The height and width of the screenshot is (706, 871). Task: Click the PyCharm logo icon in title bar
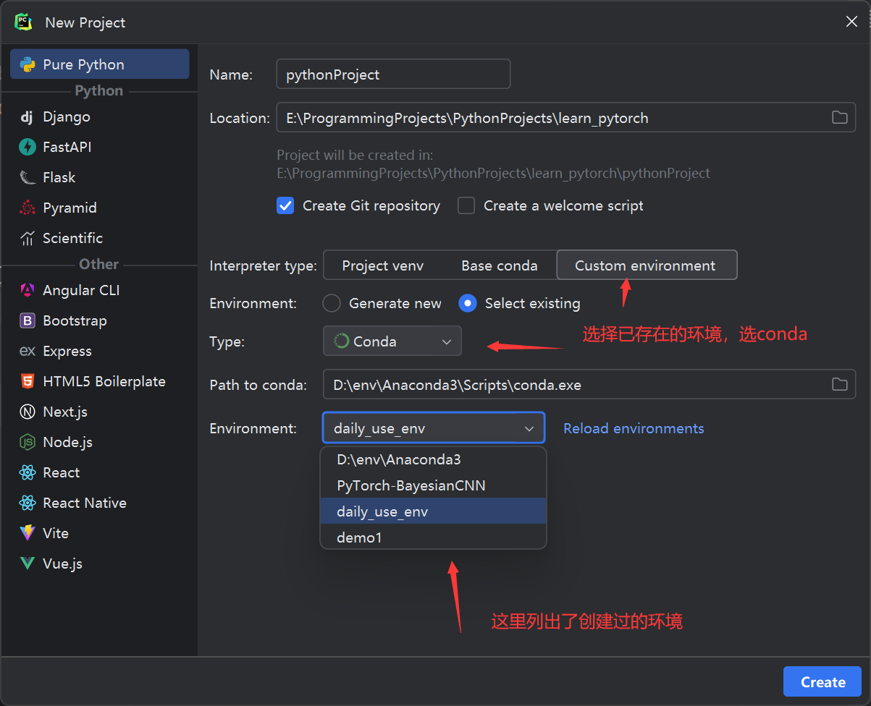pos(24,22)
